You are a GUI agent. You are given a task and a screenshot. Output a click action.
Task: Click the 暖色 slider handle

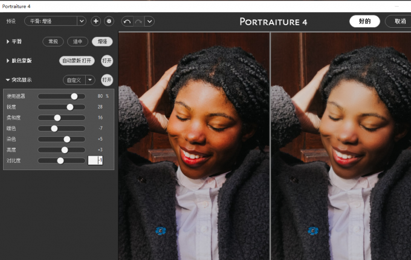(x=54, y=128)
